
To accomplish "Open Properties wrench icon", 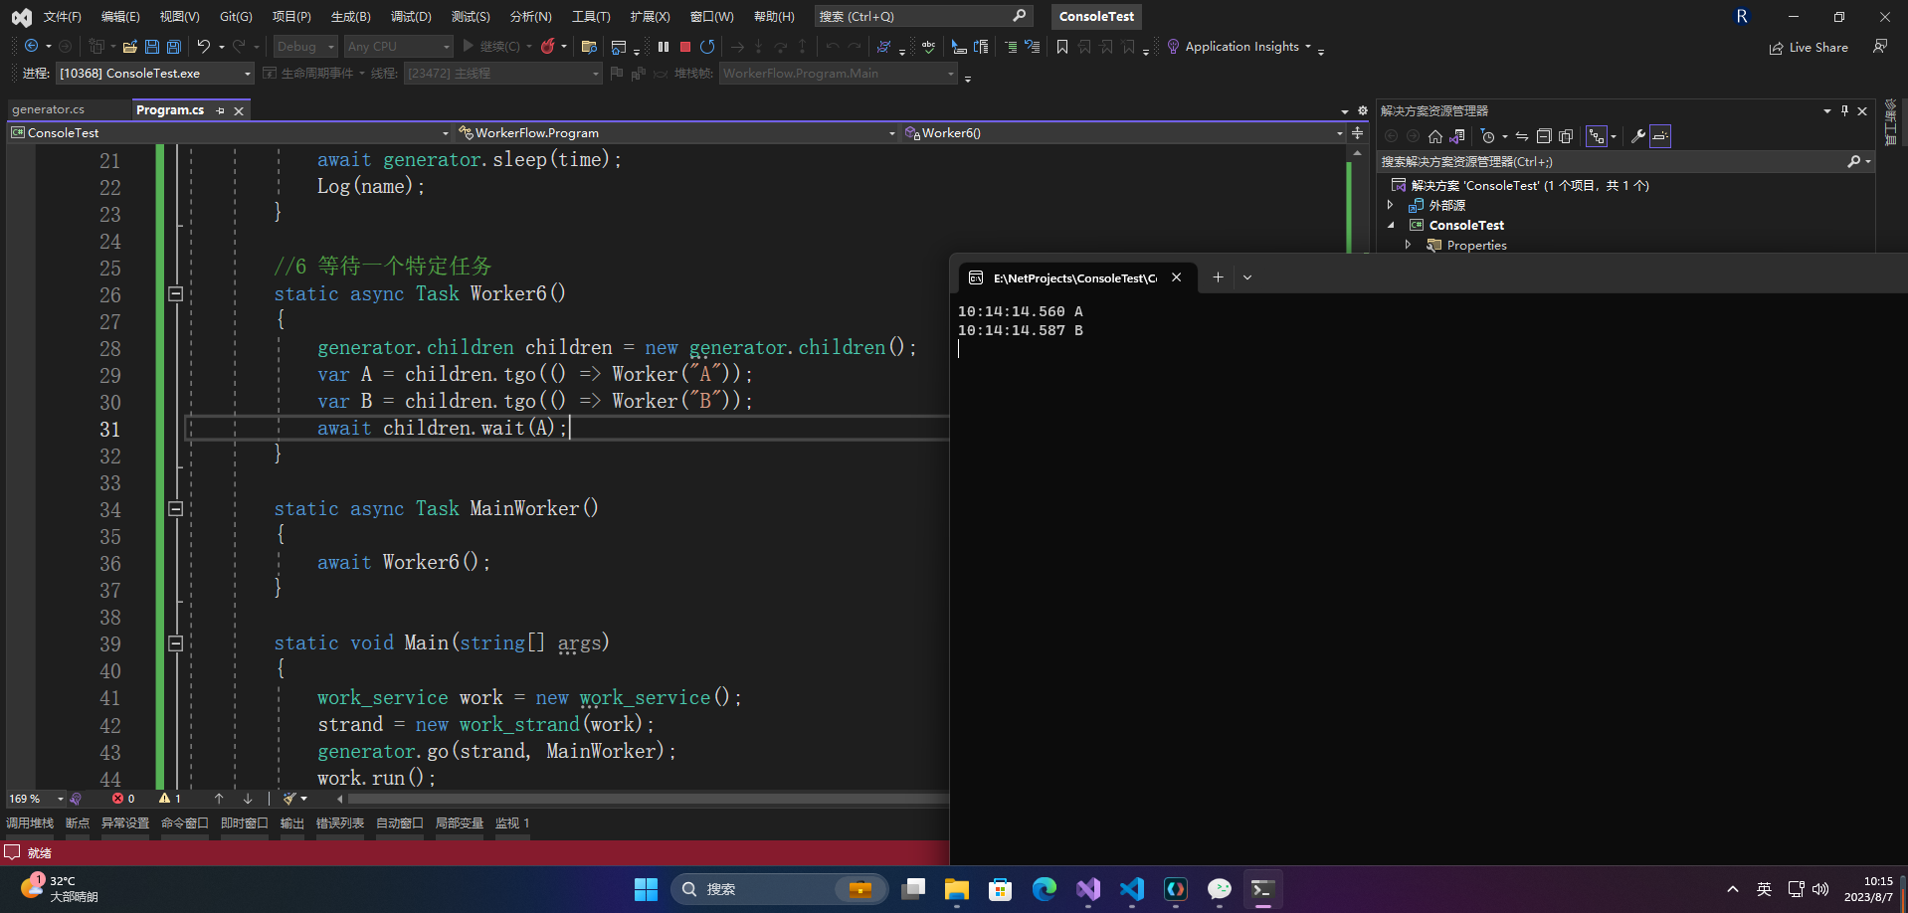I will (x=1637, y=136).
